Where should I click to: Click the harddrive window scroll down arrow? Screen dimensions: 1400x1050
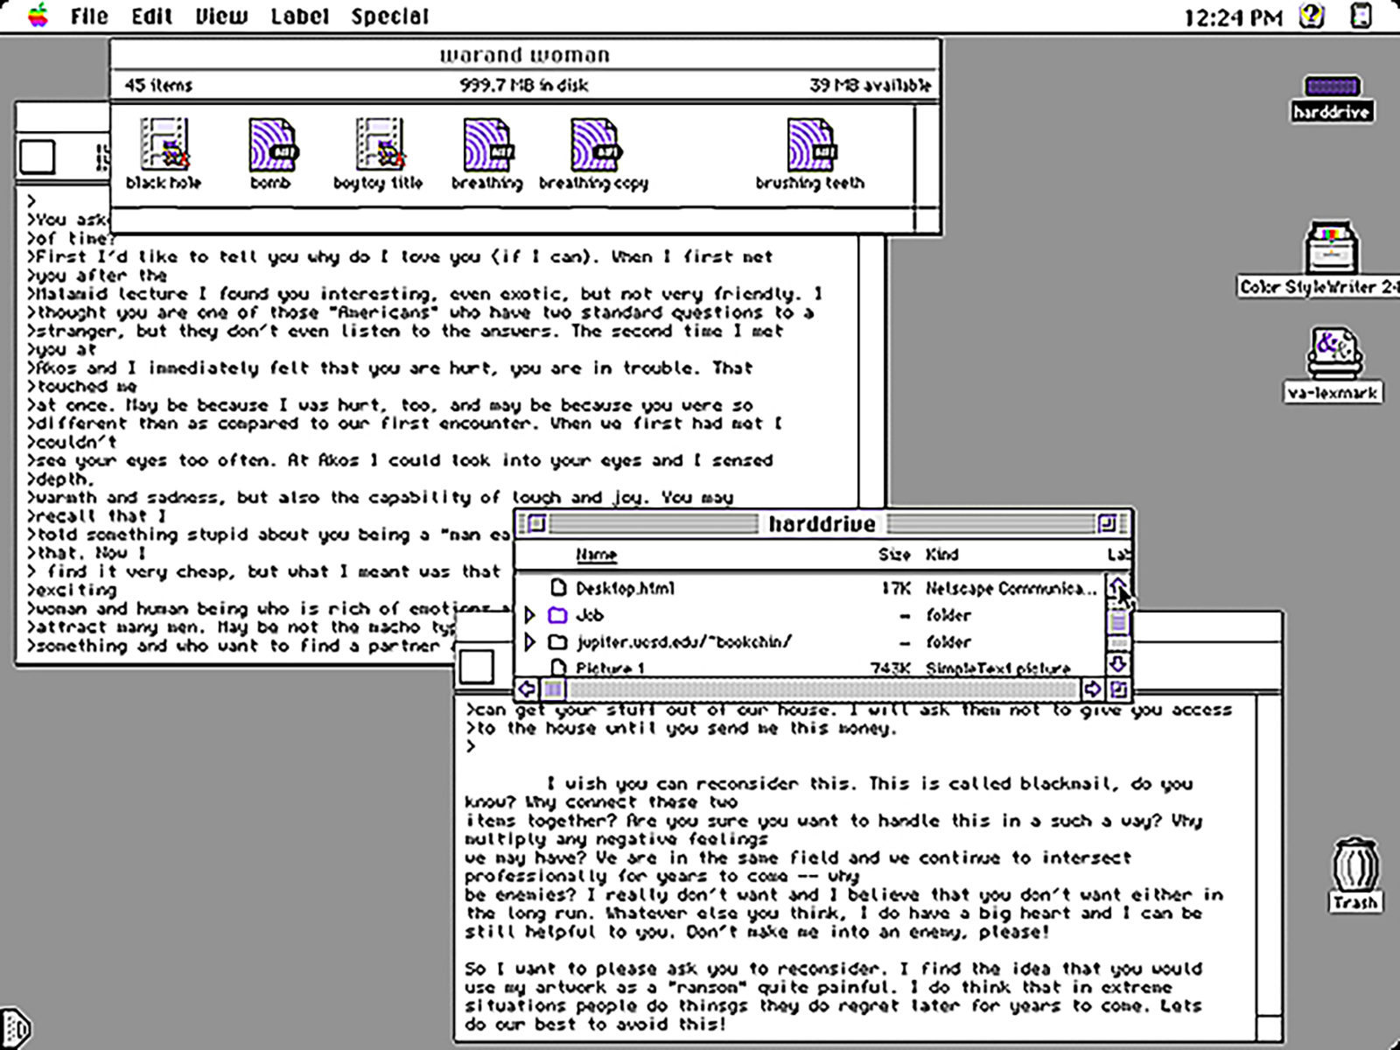pyautogui.click(x=1118, y=664)
